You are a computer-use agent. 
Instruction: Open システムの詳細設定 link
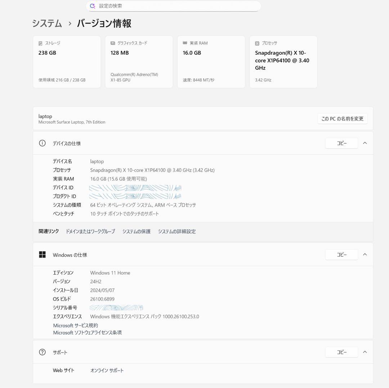[177, 232]
